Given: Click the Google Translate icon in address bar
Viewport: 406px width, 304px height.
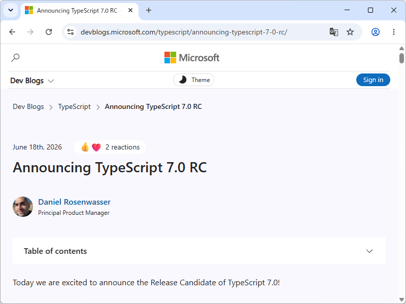Looking at the screenshot, I should tap(334, 32).
